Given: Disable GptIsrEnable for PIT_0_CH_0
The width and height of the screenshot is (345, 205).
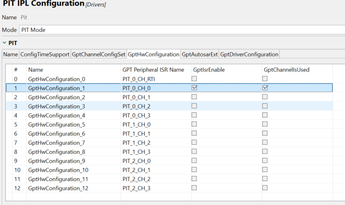Looking at the screenshot, I should (194, 87).
